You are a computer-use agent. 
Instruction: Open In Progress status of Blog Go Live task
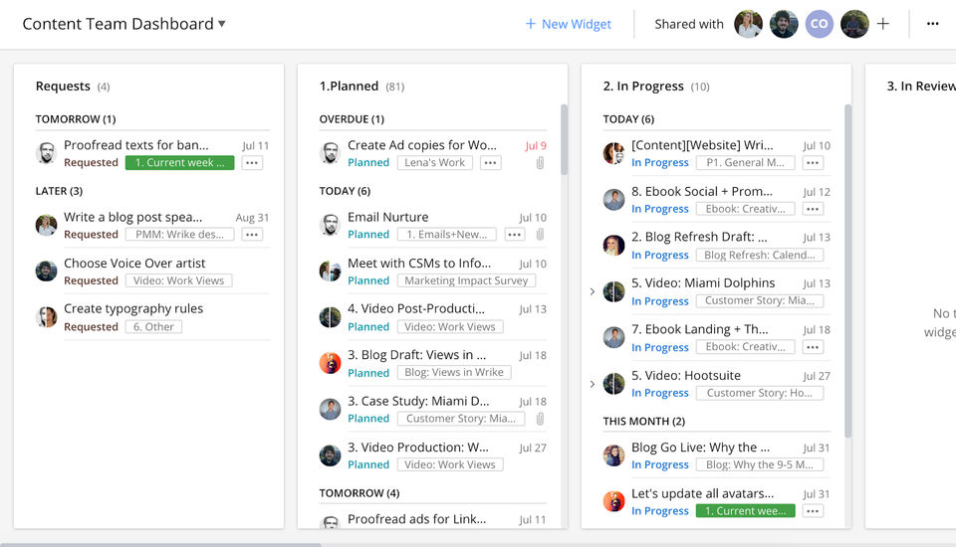coord(659,464)
